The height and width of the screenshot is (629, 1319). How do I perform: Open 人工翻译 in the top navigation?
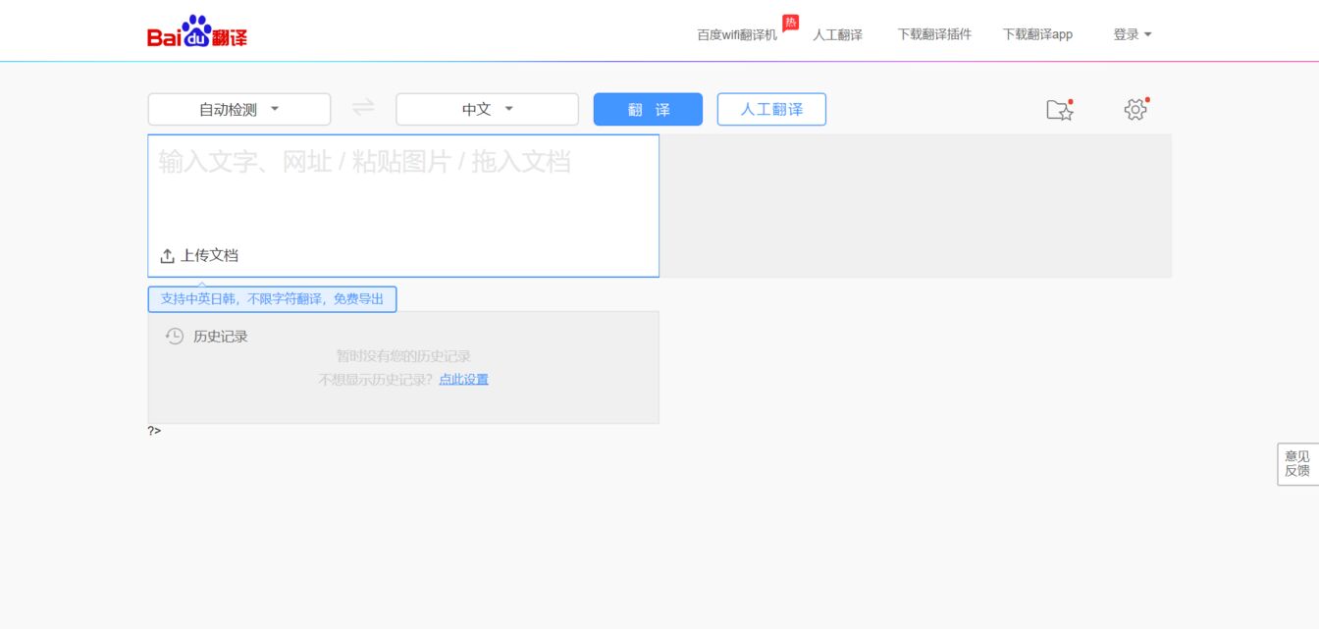point(837,34)
